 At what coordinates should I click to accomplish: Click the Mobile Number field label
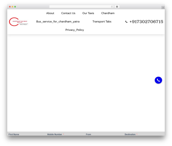click(55, 134)
